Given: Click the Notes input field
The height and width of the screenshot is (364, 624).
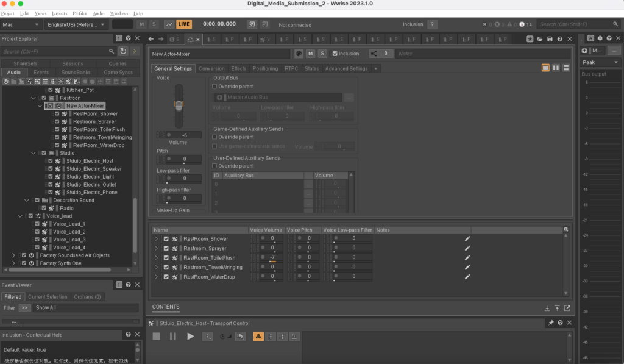Looking at the screenshot, I should pyautogui.click(x=481, y=54).
